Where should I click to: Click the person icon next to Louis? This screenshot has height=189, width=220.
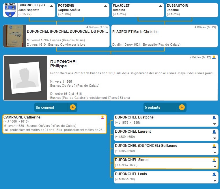(214, 174)
